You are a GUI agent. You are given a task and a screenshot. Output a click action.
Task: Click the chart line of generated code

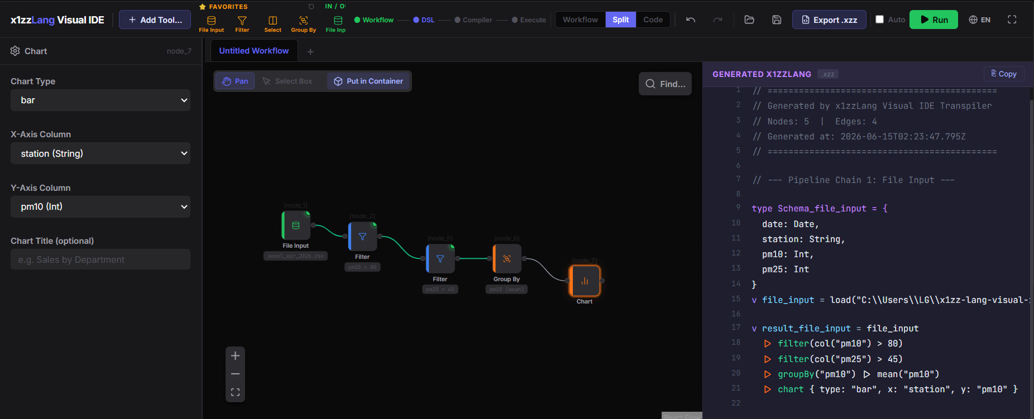tap(891, 389)
